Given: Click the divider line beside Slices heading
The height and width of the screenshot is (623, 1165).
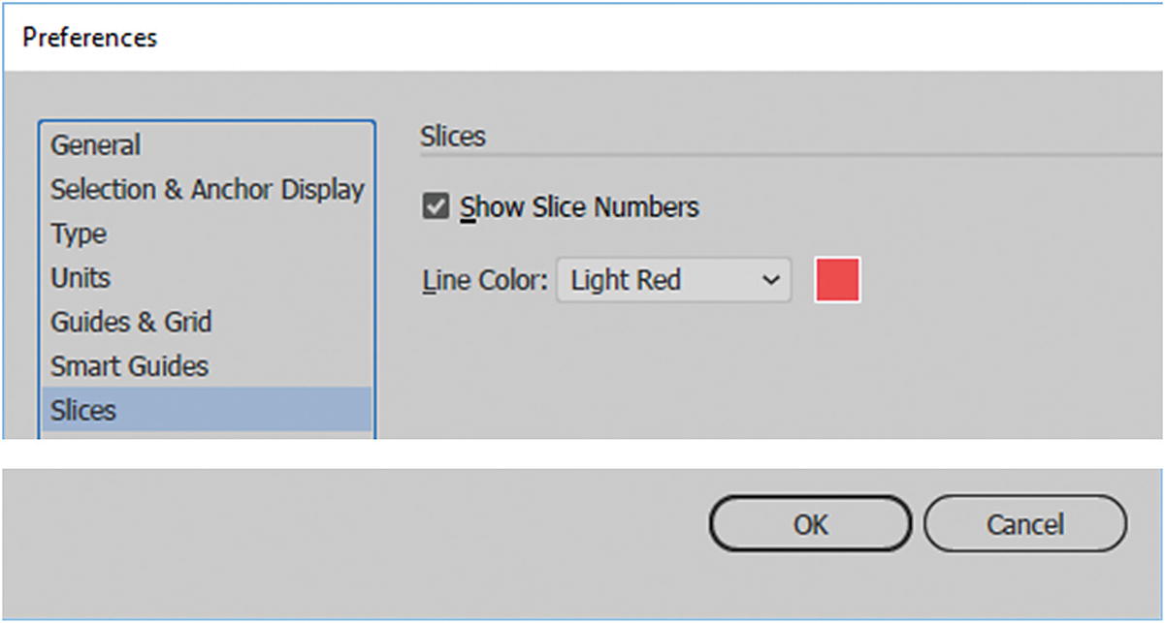Looking at the screenshot, I should click(825, 153).
